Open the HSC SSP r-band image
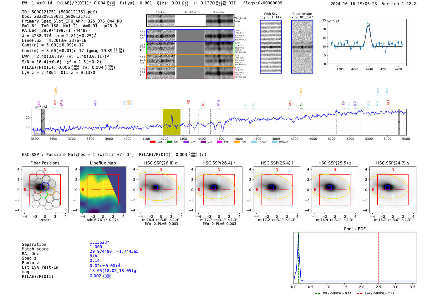The image size is (438, 298). 219,190
